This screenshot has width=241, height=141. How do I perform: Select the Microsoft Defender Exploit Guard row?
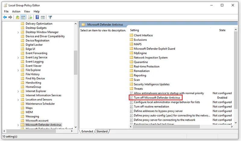(x=154, y=49)
